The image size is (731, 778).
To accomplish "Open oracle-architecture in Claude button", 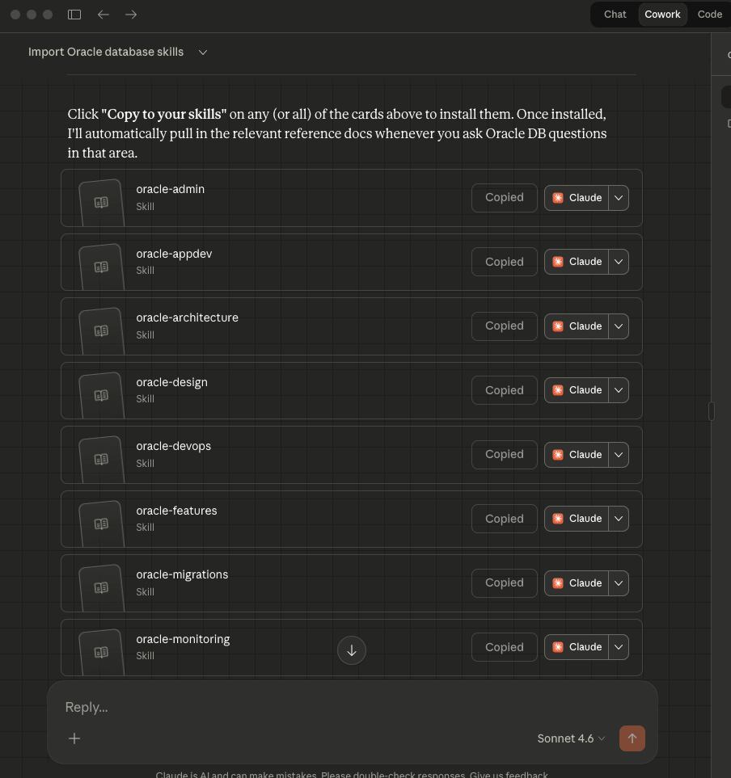I will pyautogui.click(x=576, y=326).
